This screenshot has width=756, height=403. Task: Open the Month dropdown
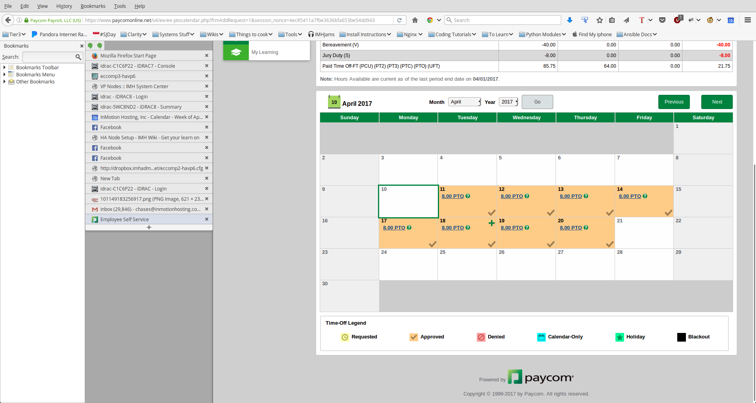pyautogui.click(x=465, y=102)
